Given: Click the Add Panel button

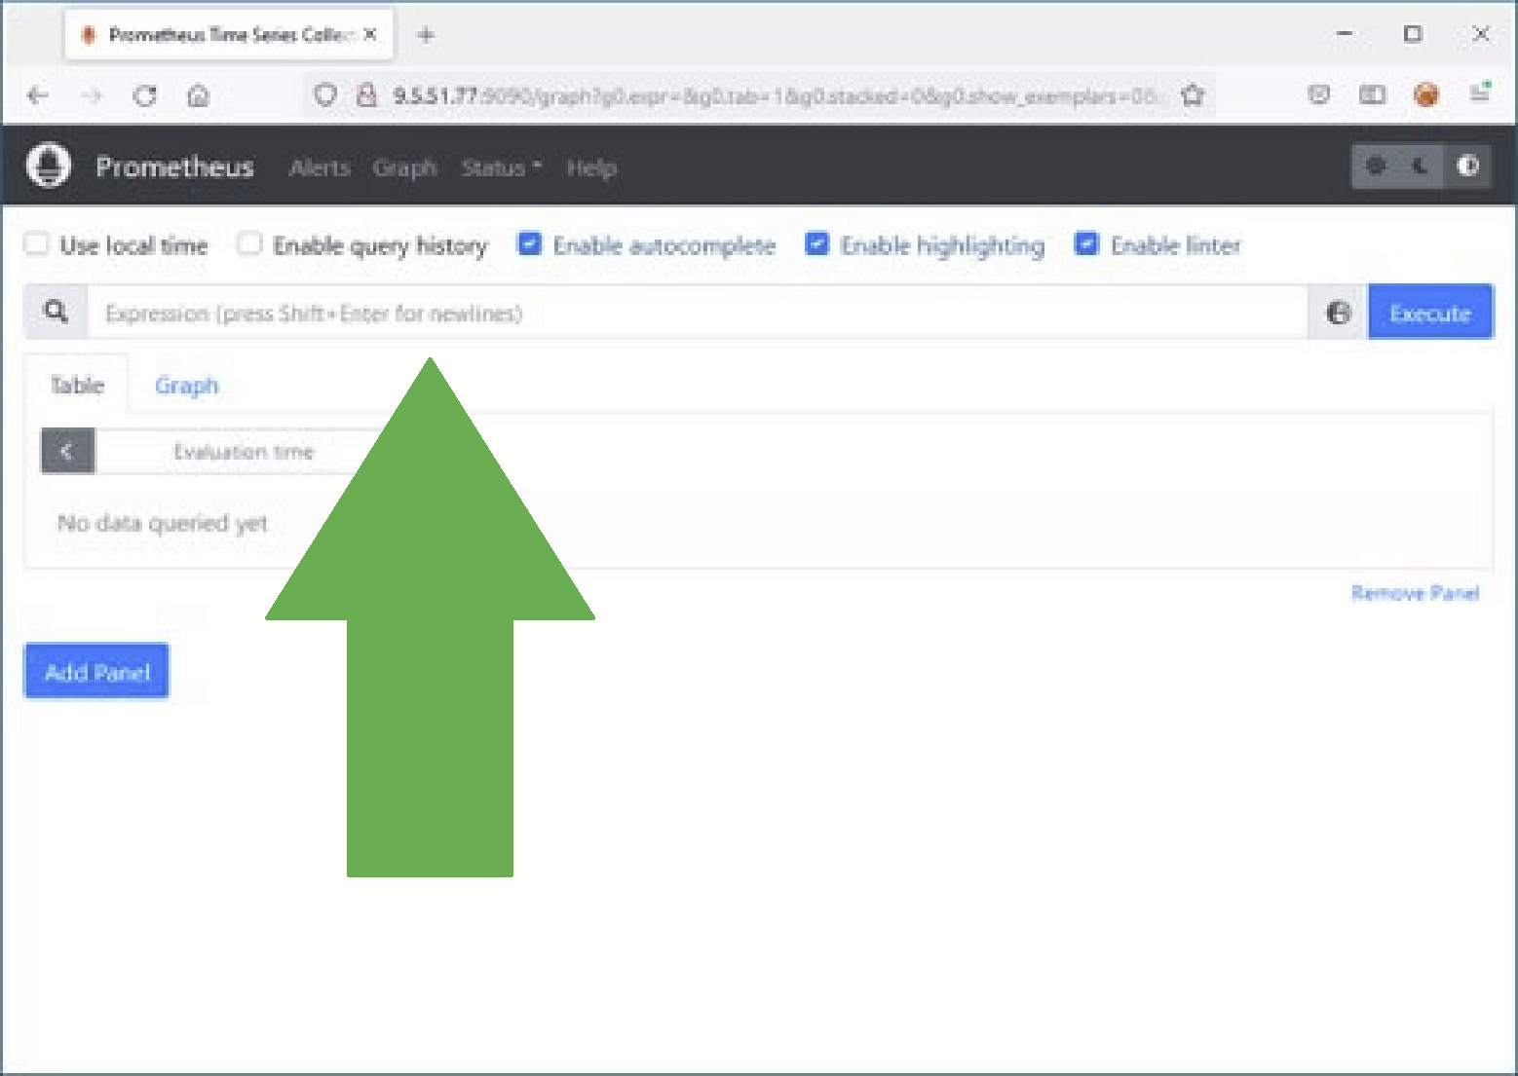Looking at the screenshot, I should pyautogui.click(x=96, y=672).
